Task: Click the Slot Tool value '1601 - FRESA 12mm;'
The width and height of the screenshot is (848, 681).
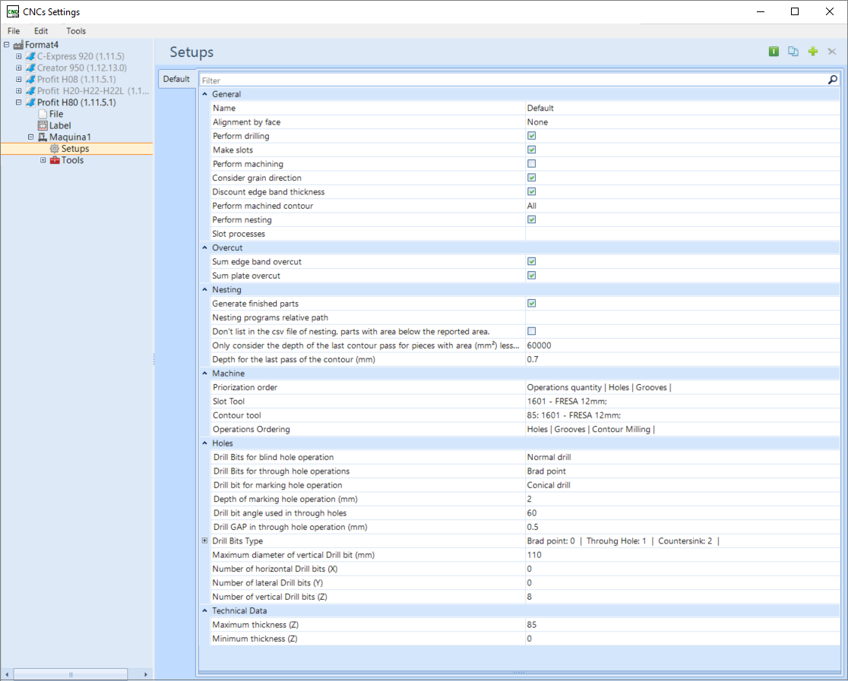Action: (x=567, y=401)
